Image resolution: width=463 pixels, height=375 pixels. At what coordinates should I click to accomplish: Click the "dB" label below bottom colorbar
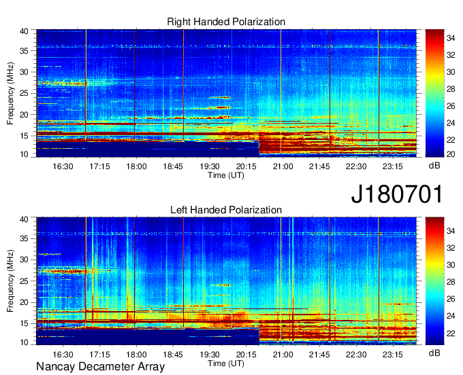coord(434,353)
